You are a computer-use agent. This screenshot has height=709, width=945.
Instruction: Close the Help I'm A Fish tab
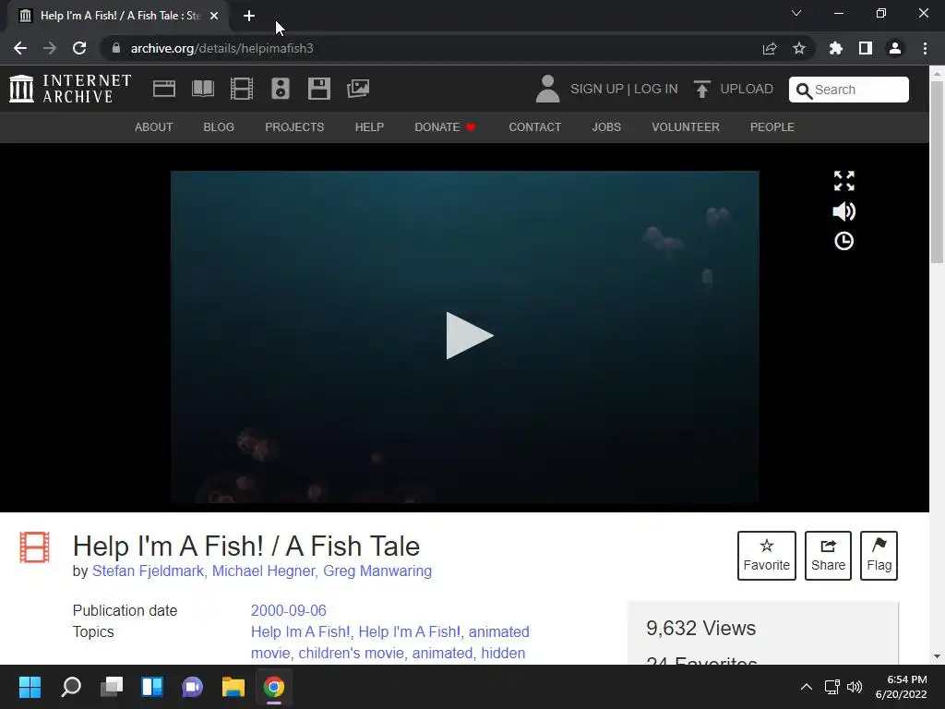point(214,16)
